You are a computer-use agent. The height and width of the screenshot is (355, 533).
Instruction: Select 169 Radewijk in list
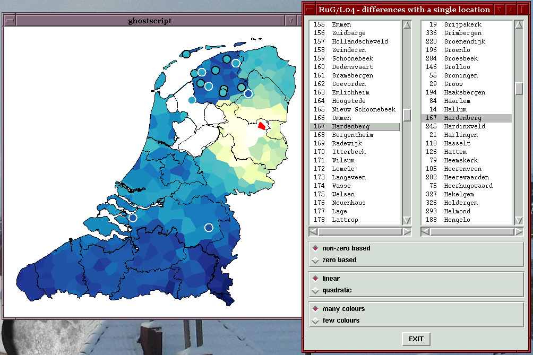tap(355, 143)
